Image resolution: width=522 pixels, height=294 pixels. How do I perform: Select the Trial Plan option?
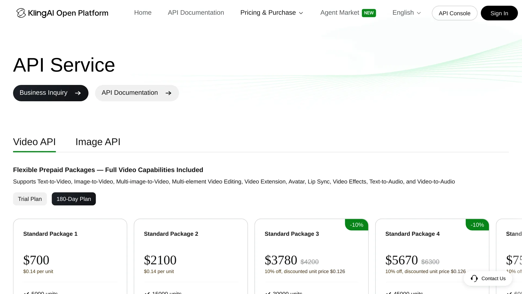[30, 199]
